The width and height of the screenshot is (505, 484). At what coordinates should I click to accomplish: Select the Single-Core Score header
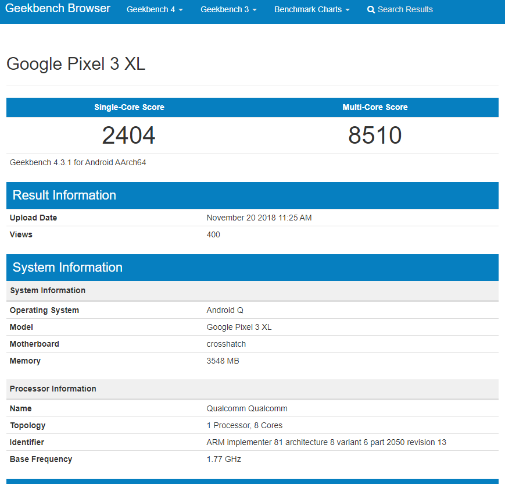pos(129,107)
